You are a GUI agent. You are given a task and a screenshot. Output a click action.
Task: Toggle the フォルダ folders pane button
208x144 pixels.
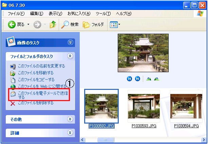(93, 25)
